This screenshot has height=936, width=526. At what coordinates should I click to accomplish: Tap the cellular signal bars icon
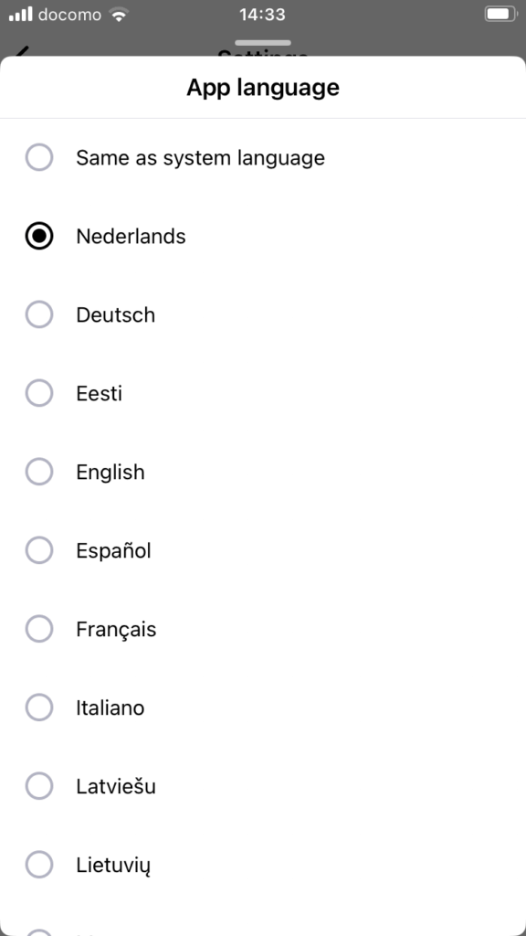click(x=21, y=15)
